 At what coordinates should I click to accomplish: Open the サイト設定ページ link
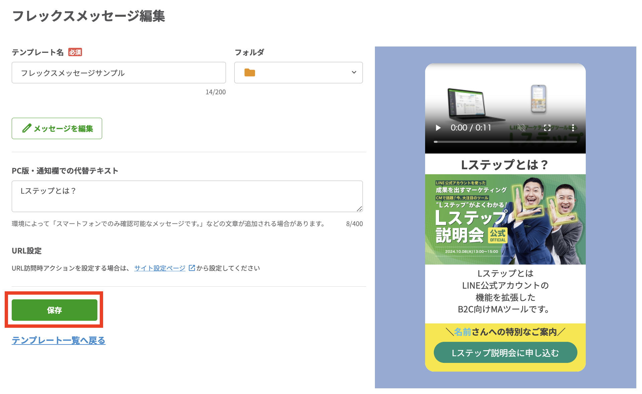pos(160,268)
